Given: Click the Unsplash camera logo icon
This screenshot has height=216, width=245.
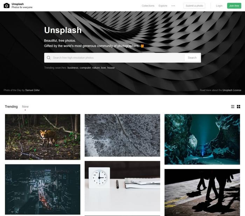Looking at the screenshot, I should [7, 6].
